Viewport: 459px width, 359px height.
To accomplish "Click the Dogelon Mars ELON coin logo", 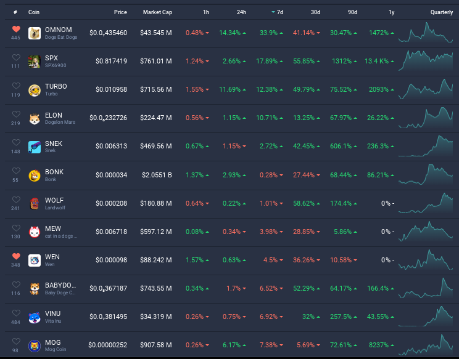I will 35,118.
